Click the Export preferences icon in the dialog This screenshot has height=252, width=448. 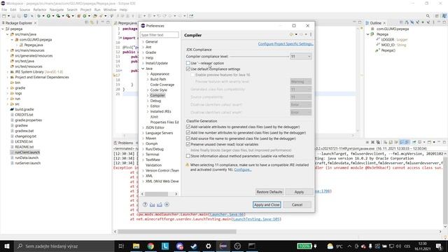(160, 204)
